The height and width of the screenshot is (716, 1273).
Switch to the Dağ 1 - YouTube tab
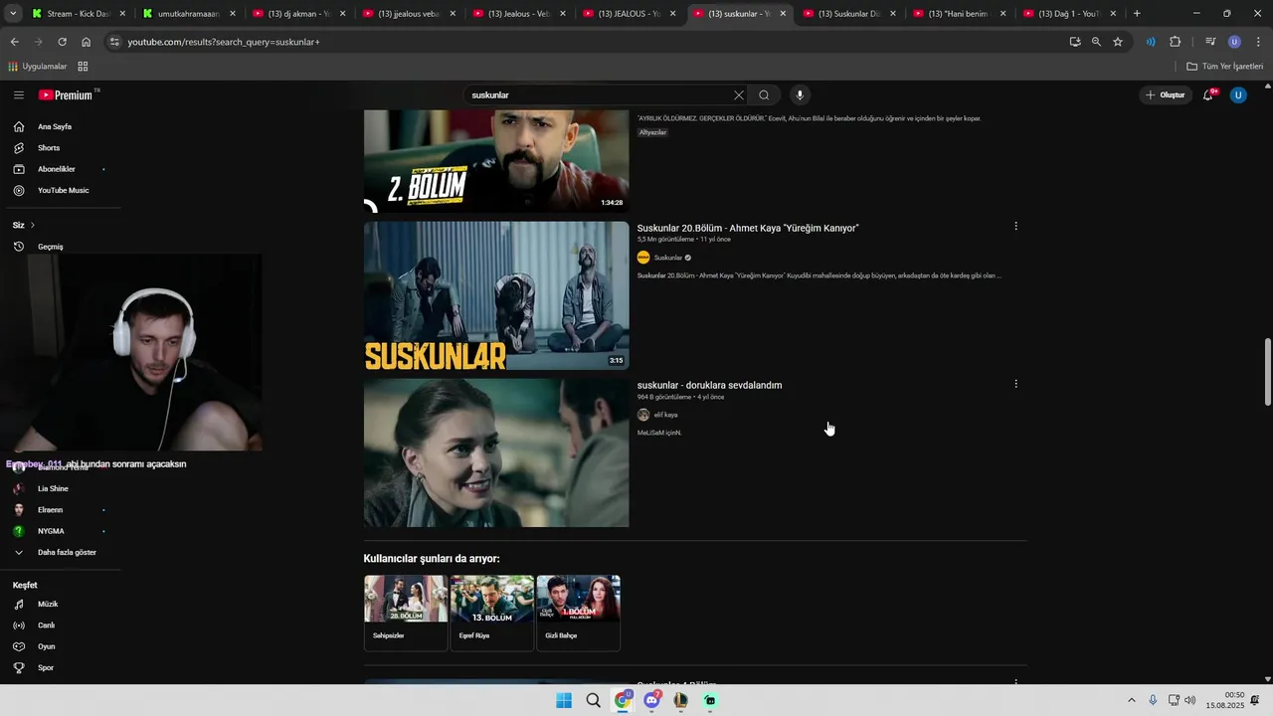point(1071,14)
